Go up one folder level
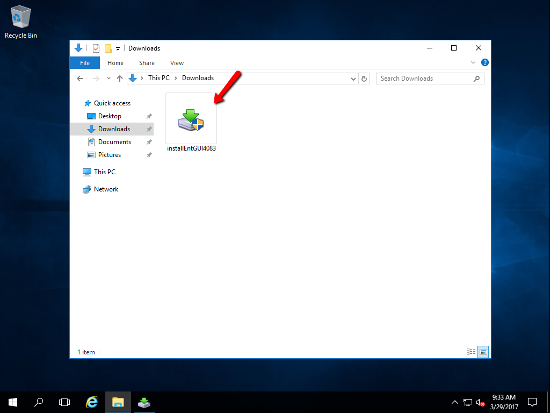Viewport: 550px width, 413px height. 120,79
